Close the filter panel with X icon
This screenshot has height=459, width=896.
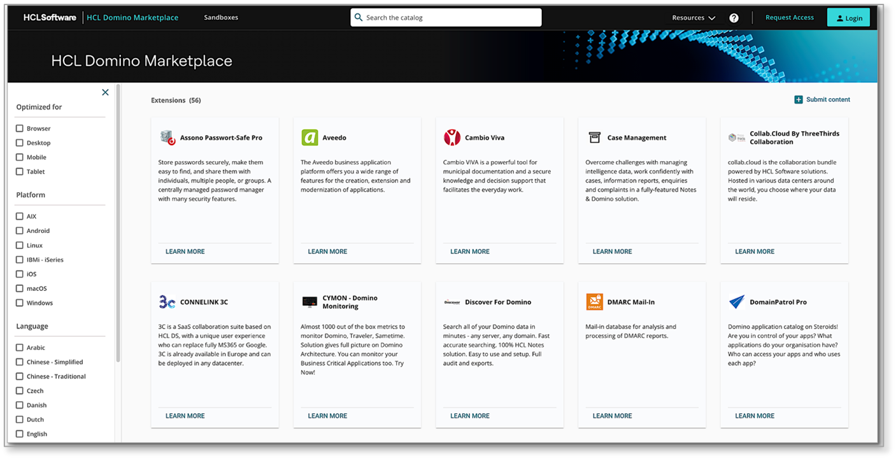105,92
